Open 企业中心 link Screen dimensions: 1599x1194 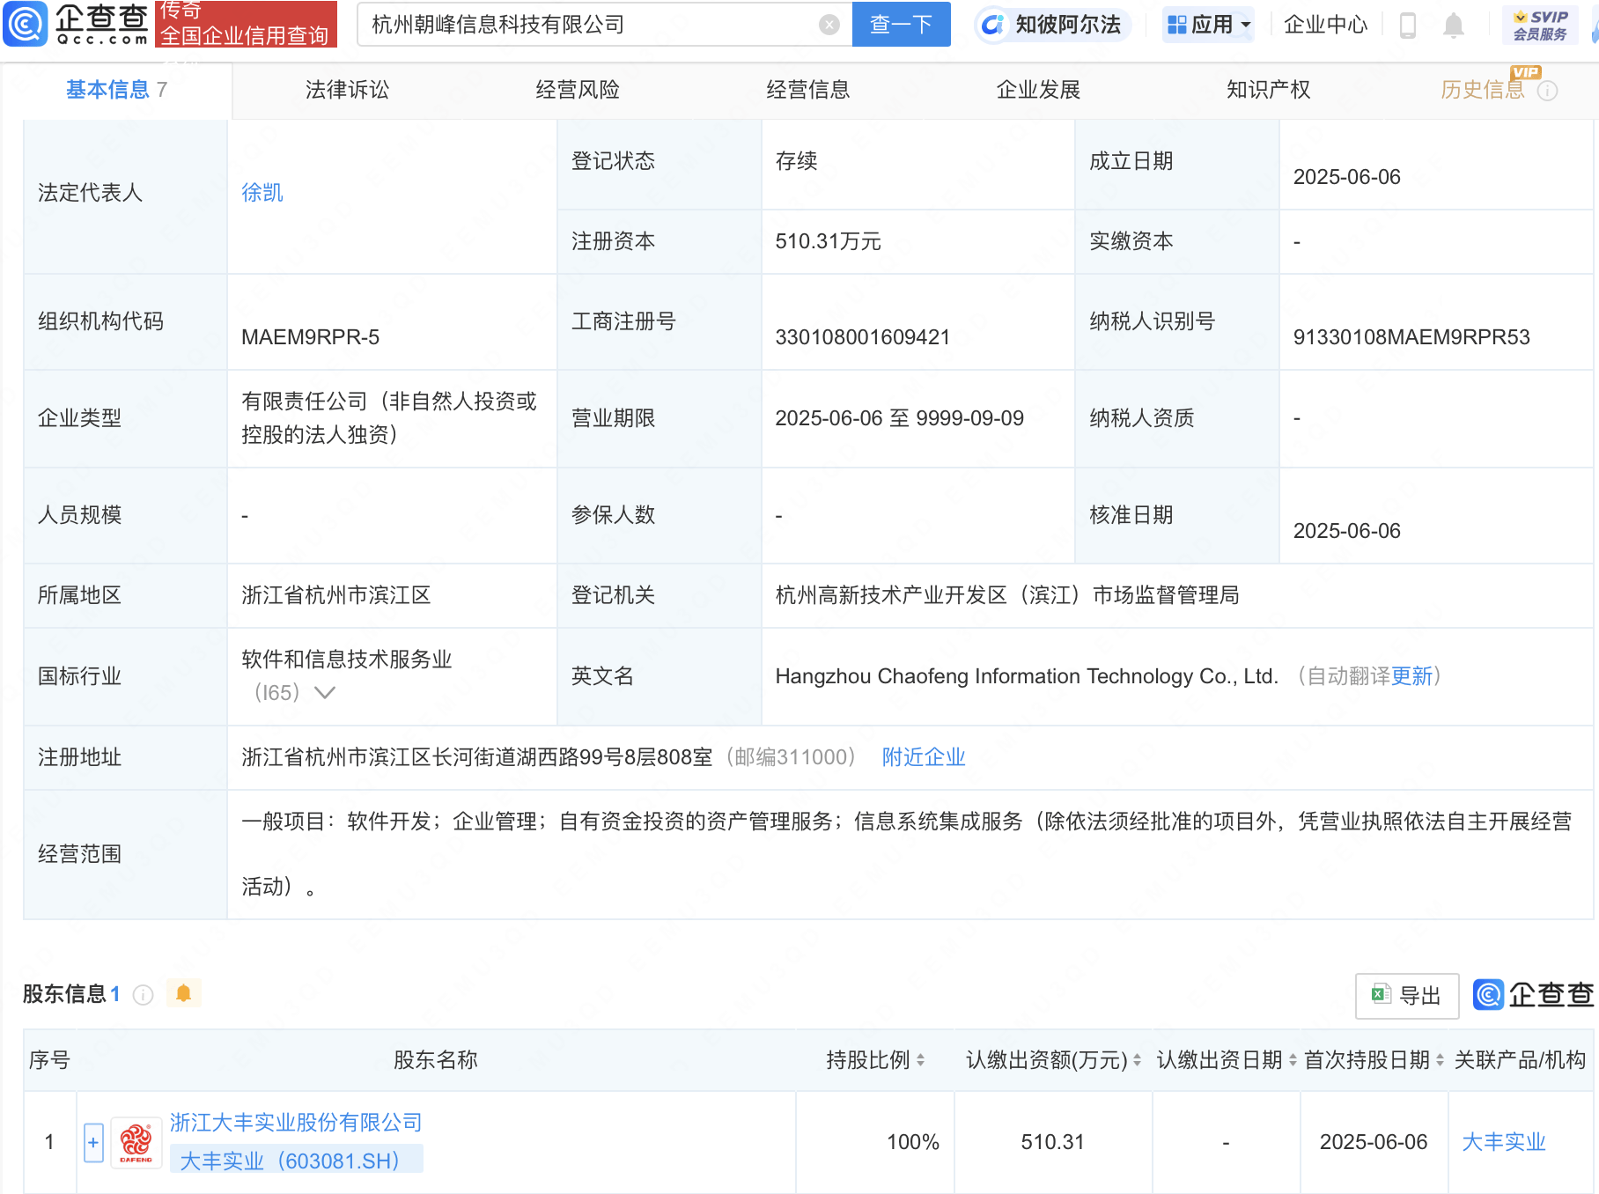tap(1325, 25)
